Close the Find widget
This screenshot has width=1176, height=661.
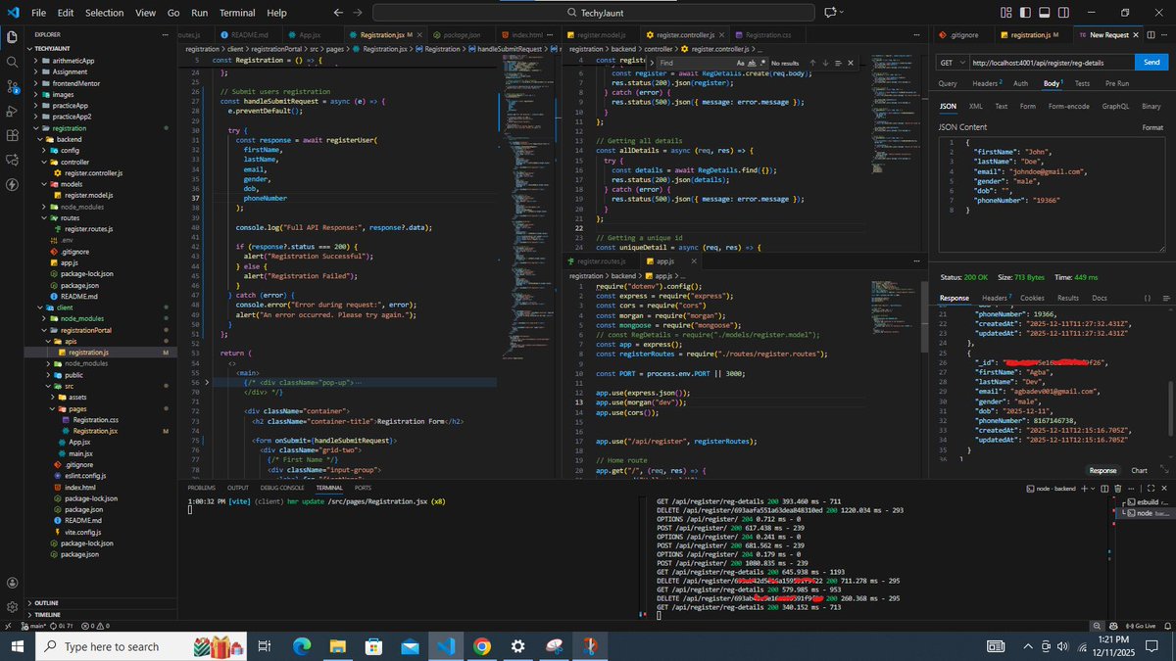[850, 63]
